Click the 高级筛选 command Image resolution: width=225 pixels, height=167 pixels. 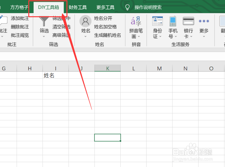coord(62,35)
